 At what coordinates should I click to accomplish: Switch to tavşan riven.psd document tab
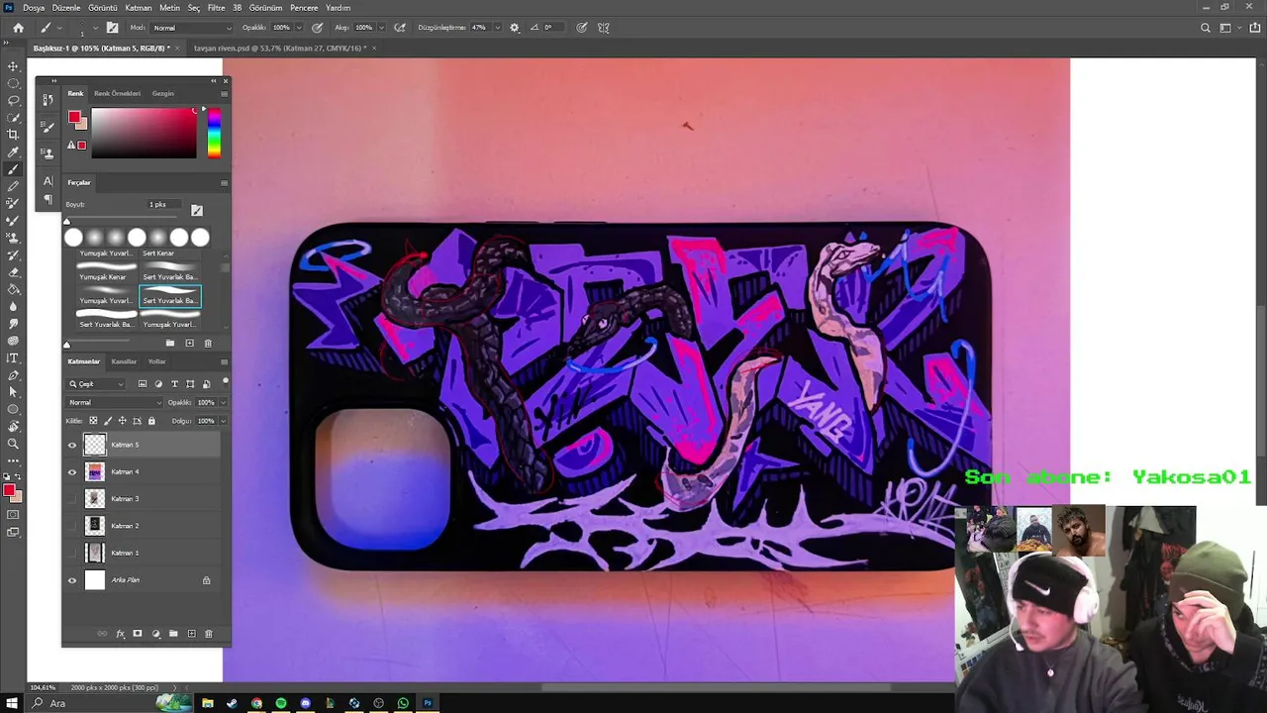tap(280, 48)
